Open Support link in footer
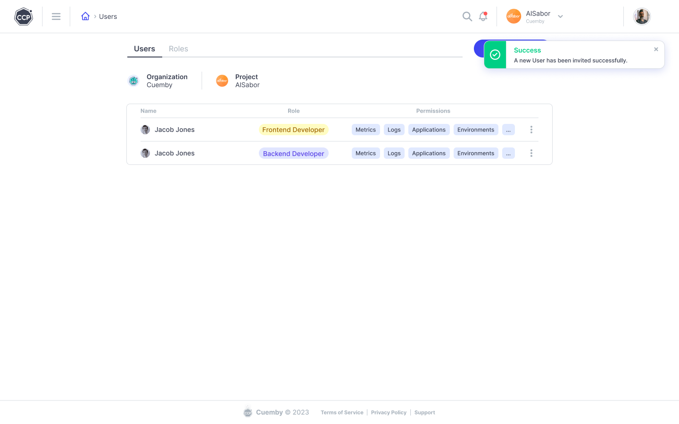Image resolution: width=679 pixels, height=424 pixels. 425,413
